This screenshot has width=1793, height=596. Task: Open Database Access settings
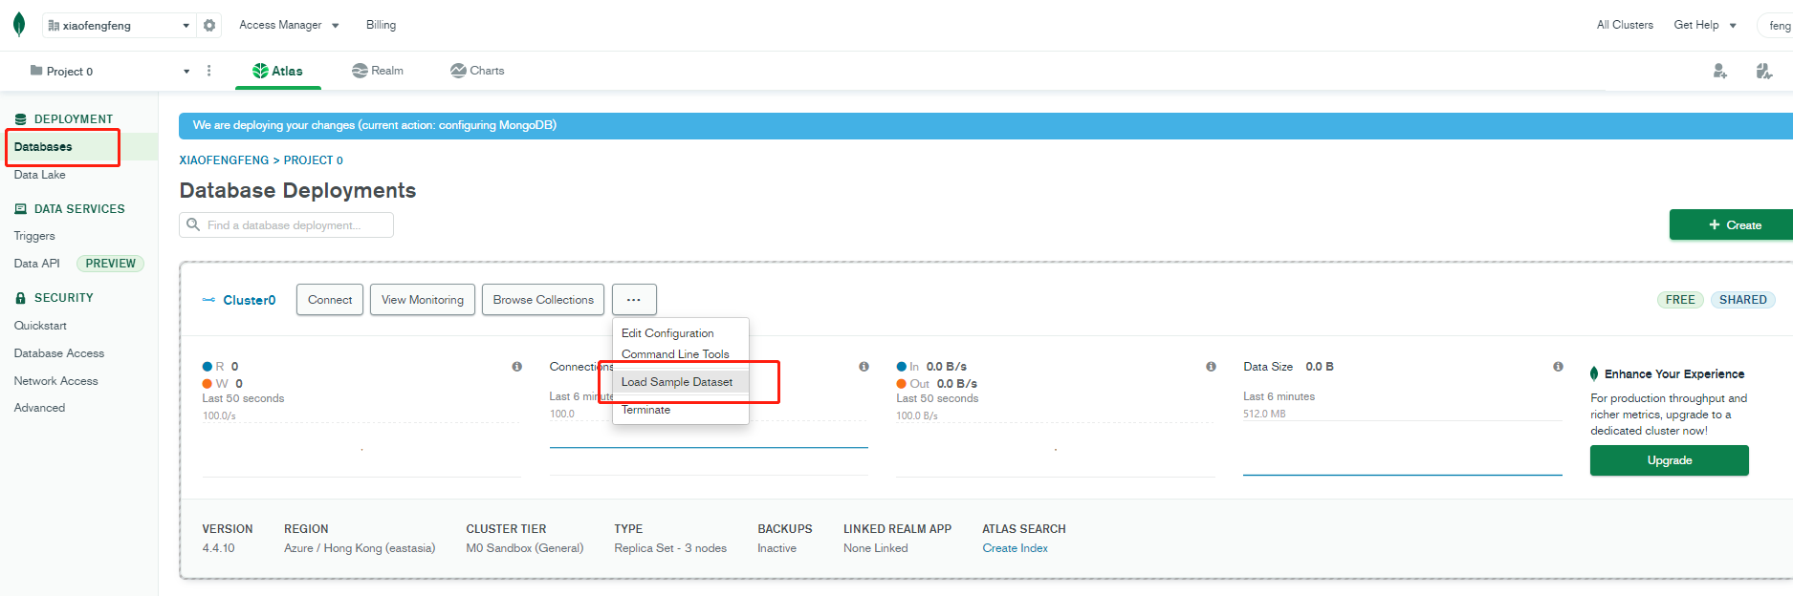pyautogui.click(x=59, y=353)
